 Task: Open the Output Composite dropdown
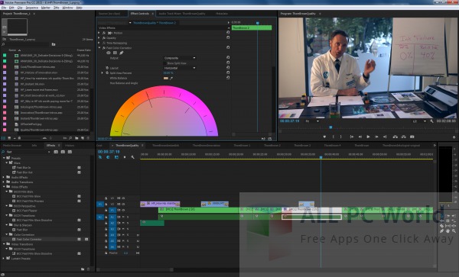[x=180, y=58]
